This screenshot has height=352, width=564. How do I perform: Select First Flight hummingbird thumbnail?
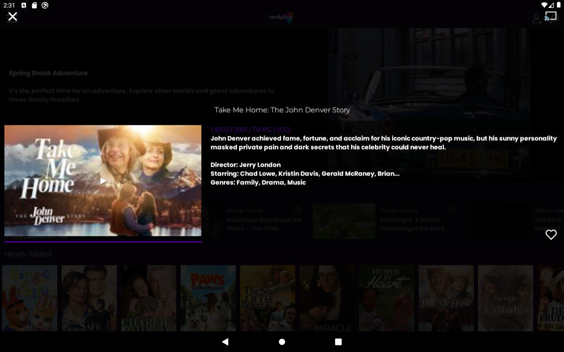click(x=344, y=221)
